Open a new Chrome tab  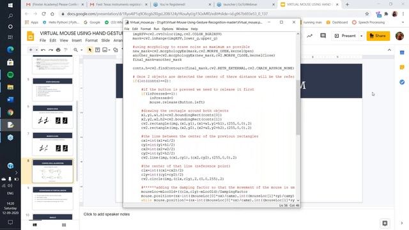point(347,4)
